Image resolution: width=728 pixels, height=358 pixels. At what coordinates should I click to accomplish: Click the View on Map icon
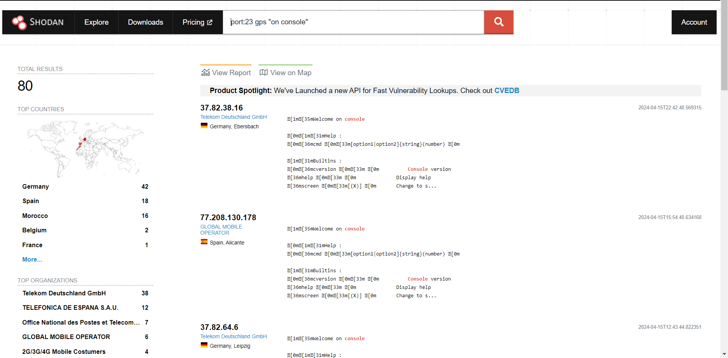pyautogui.click(x=263, y=73)
